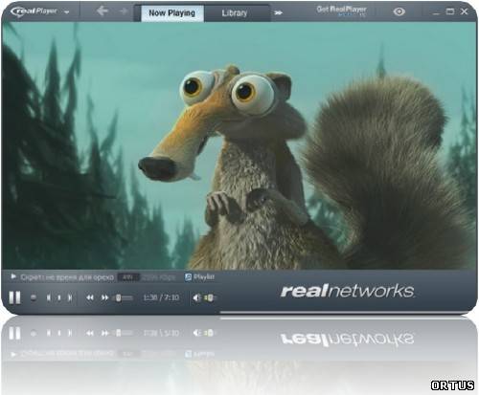Click the playlist icon beside Playlist label
Screen dimensions: 479x395
click(188, 277)
